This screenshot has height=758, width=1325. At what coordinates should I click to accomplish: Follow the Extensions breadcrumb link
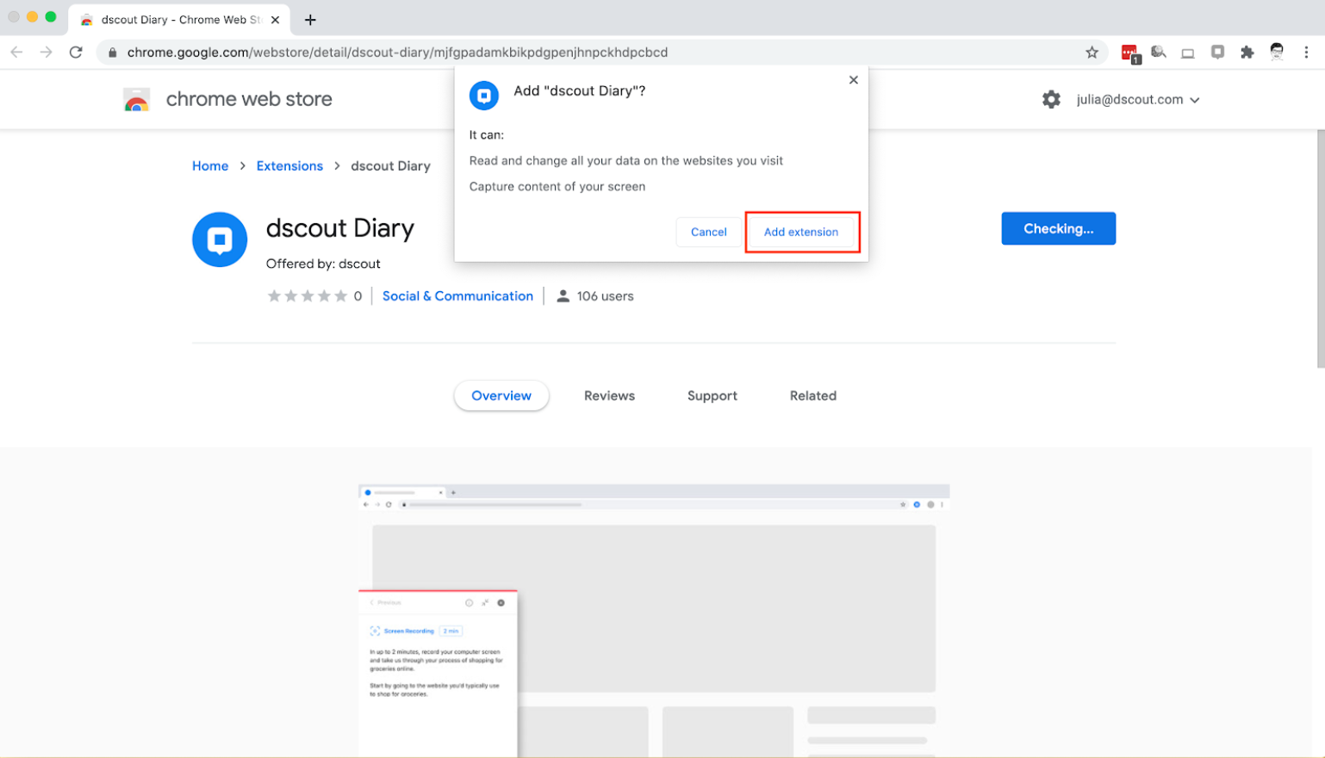click(289, 166)
